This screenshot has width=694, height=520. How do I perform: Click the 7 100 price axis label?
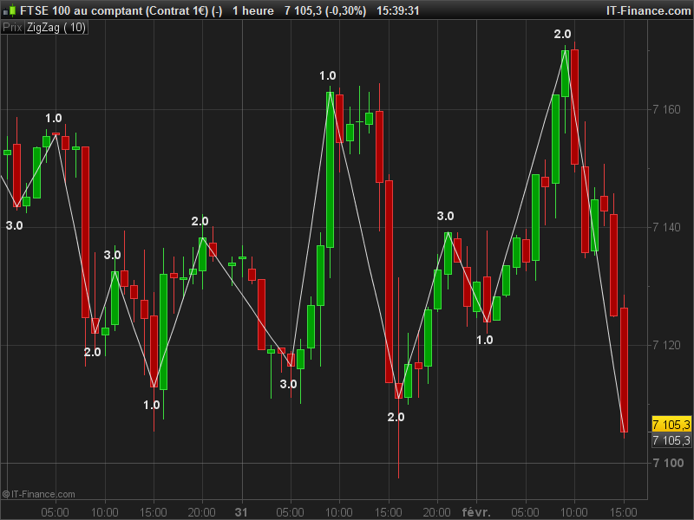point(668,463)
